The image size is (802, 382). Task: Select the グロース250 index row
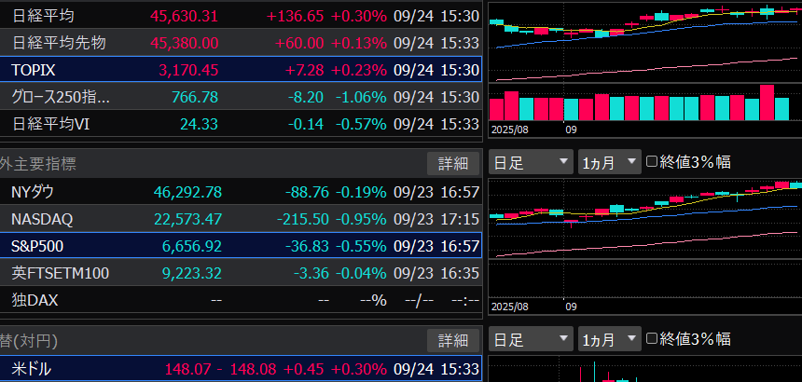pos(241,97)
